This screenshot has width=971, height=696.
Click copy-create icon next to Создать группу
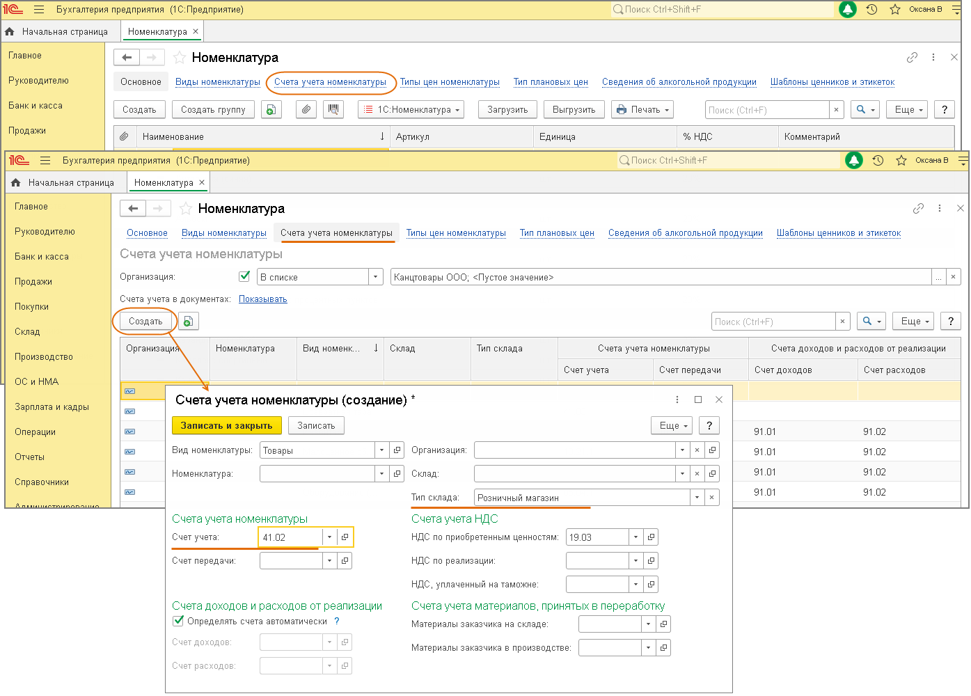[271, 110]
